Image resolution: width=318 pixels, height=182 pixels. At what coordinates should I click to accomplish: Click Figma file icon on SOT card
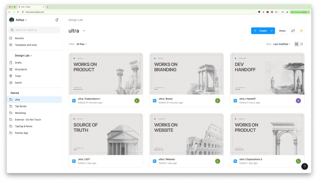pos(74,161)
